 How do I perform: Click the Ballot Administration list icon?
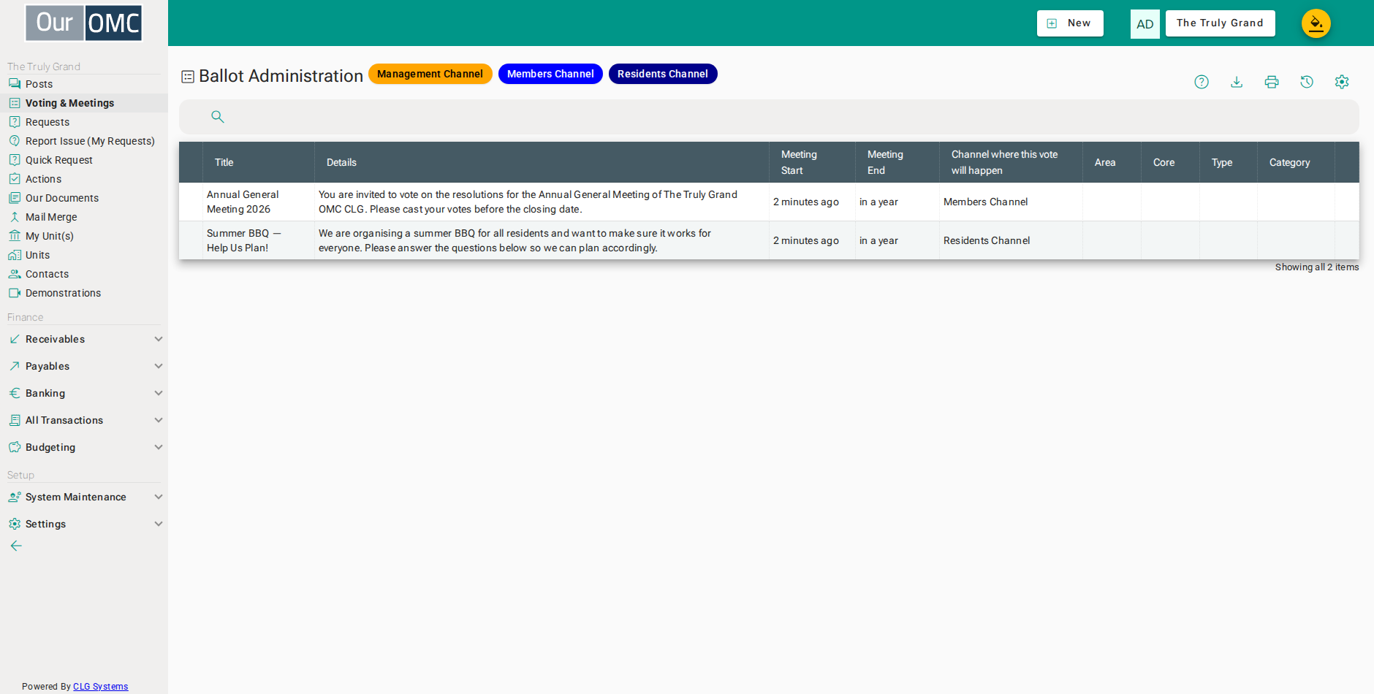pyautogui.click(x=188, y=76)
